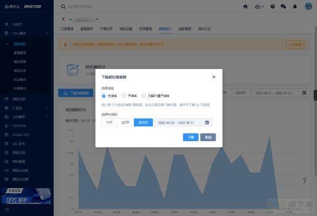Image resolution: width=317 pixels, height=216 pixels.
Task: Switch to the 操作日志 tab
Action: 204,29
